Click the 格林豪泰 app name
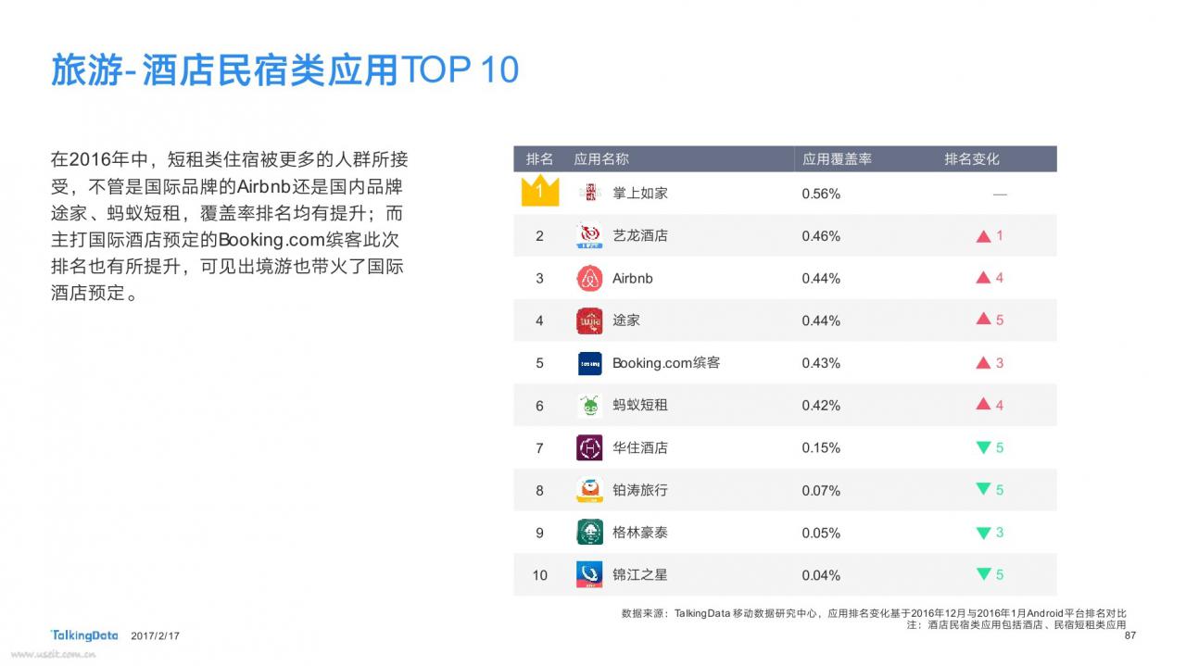The image size is (1186, 666). tap(640, 533)
